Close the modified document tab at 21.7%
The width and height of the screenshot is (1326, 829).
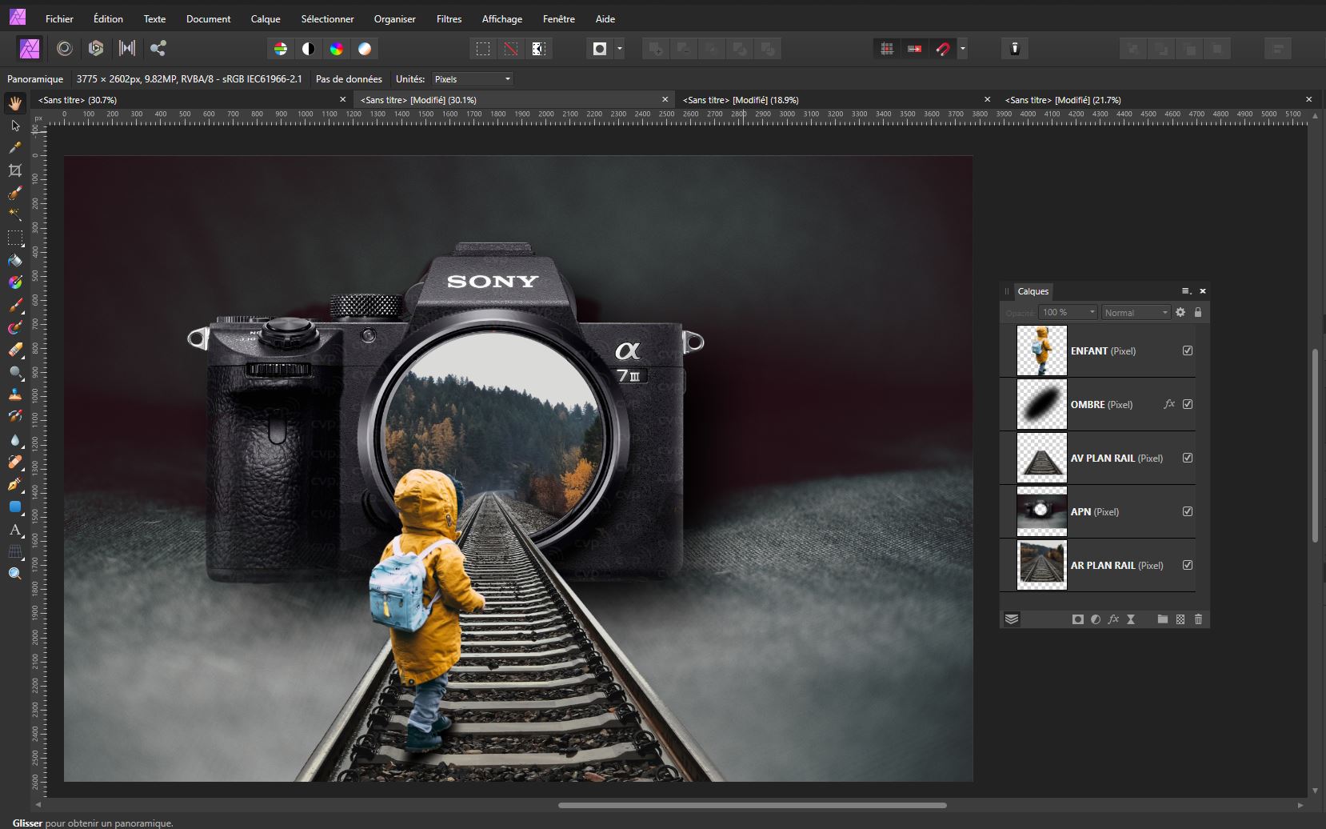point(1309,100)
